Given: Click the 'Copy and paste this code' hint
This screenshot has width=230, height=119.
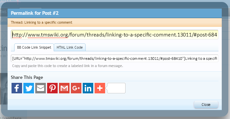Looking at the screenshot, I should (68, 66).
